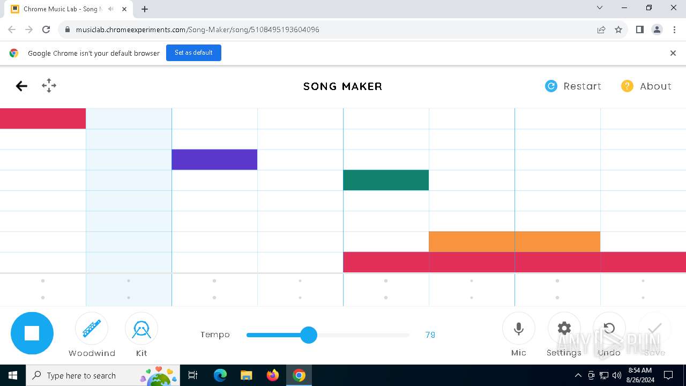Click the address bar URL
The height and width of the screenshot is (386, 686).
coord(198,29)
